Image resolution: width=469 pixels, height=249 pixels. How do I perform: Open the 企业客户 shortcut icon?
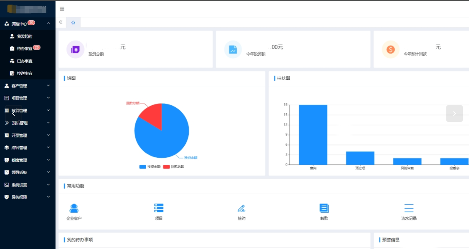(x=74, y=208)
